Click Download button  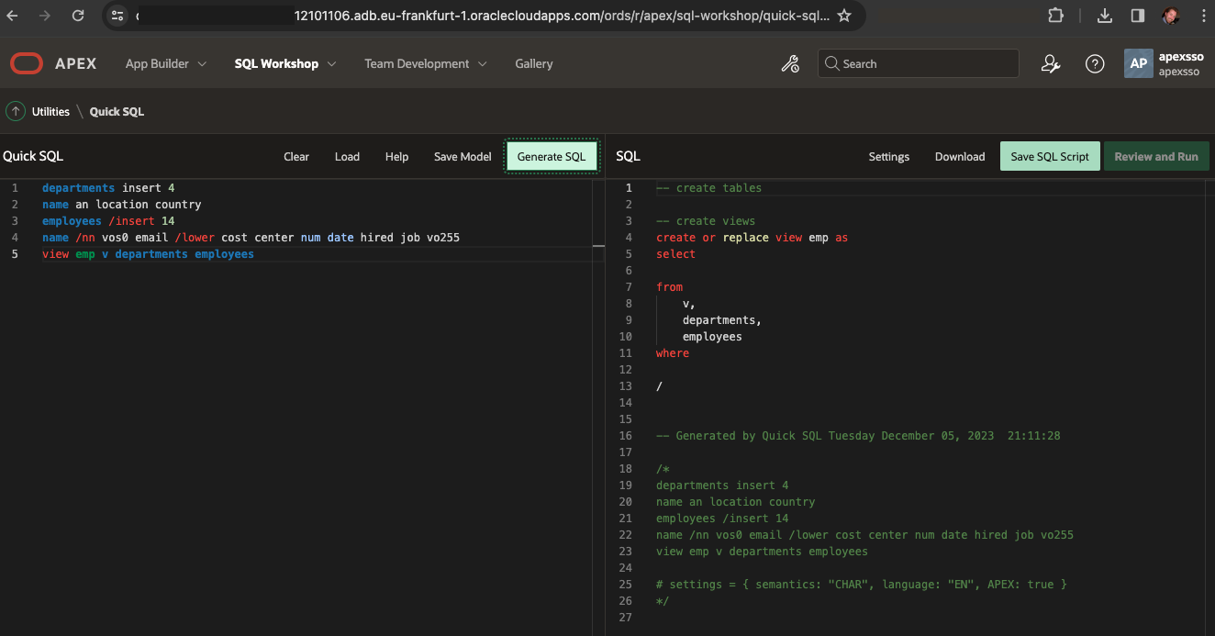tap(960, 156)
